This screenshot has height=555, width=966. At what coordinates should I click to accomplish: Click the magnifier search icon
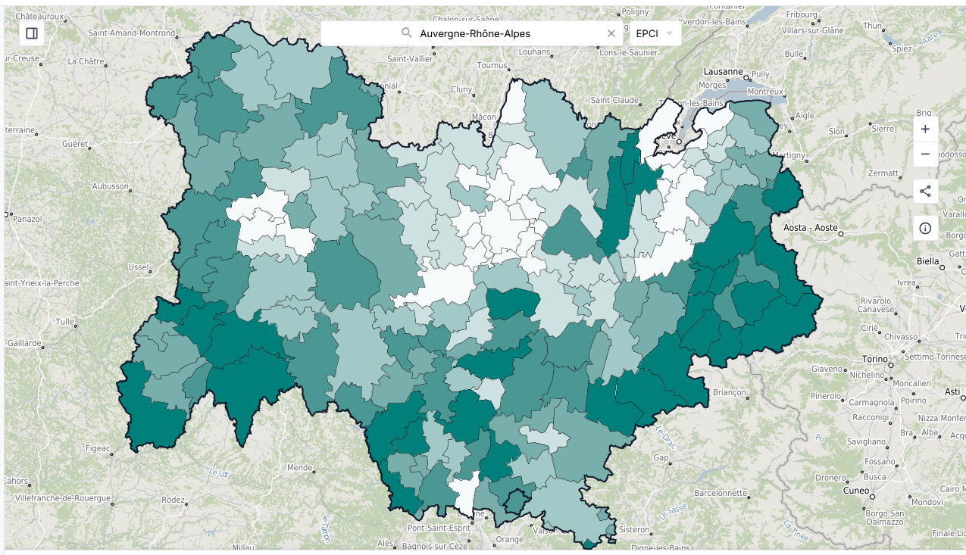(x=407, y=33)
